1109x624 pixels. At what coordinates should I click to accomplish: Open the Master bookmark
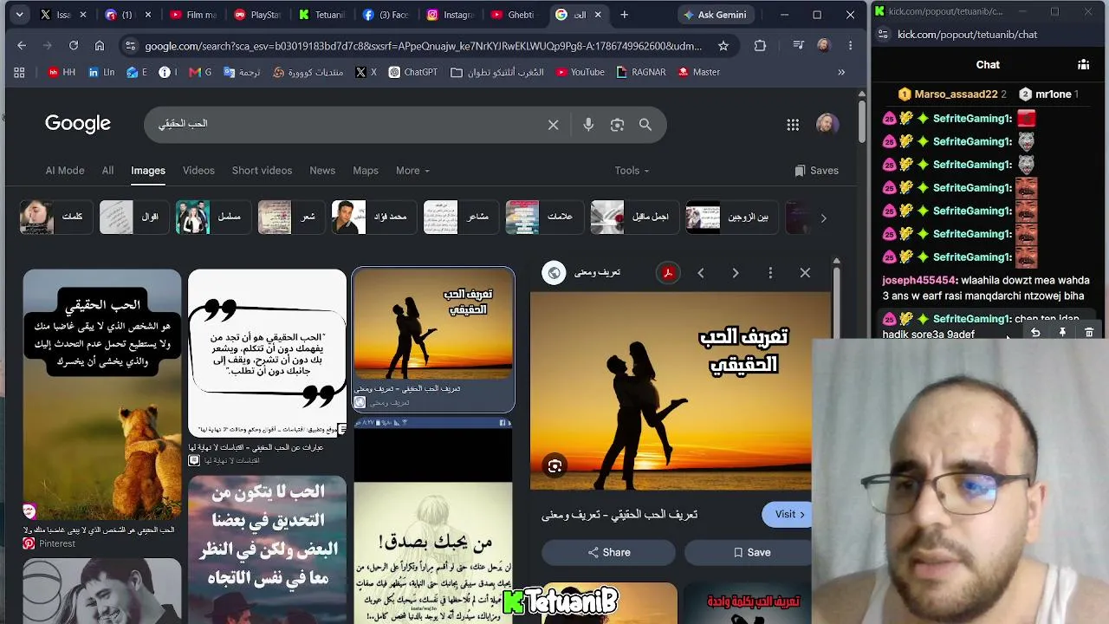click(x=698, y=72)
